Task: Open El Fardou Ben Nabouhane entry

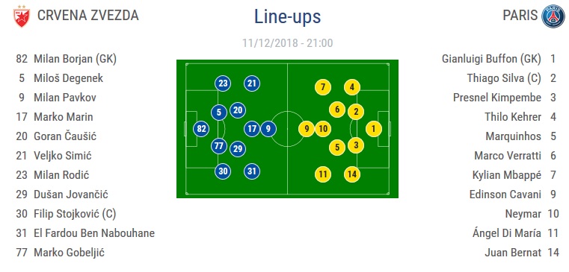Action: pos(85,233)
